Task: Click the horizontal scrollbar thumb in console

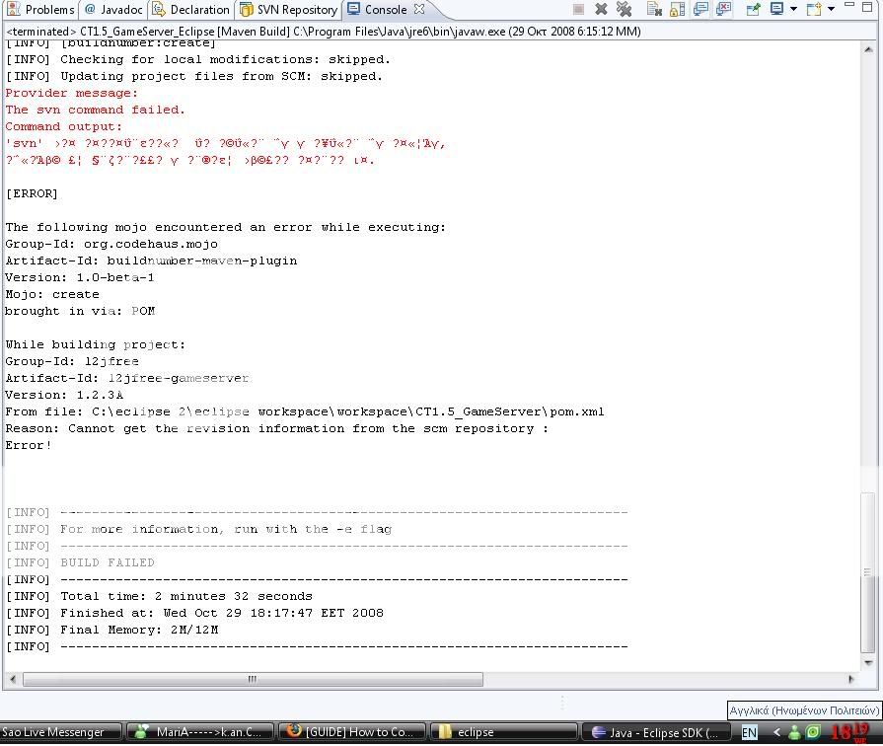Action: 253,679
